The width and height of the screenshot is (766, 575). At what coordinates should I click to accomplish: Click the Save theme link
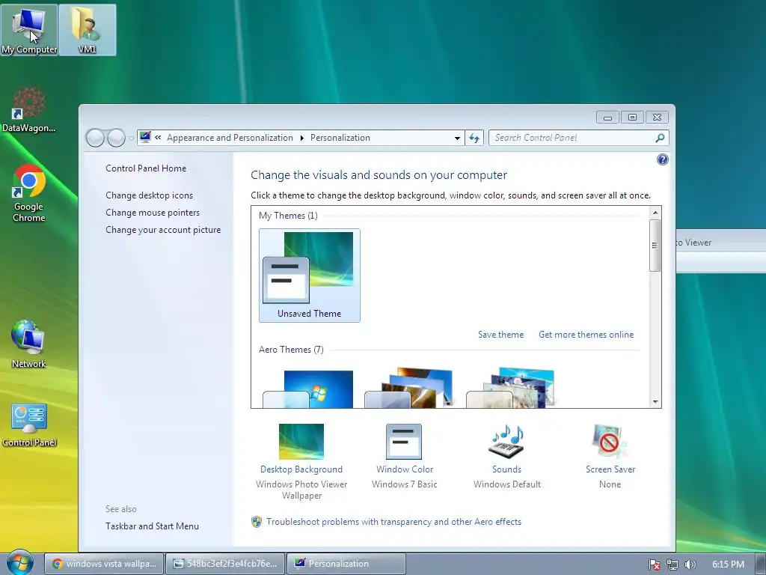pyautogui.click(x=500, y=335)
